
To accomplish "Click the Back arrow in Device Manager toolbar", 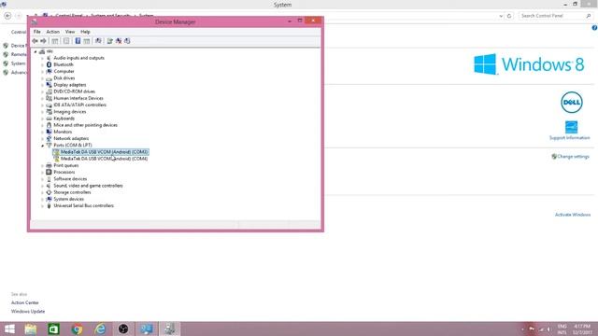I will [36, 41].
